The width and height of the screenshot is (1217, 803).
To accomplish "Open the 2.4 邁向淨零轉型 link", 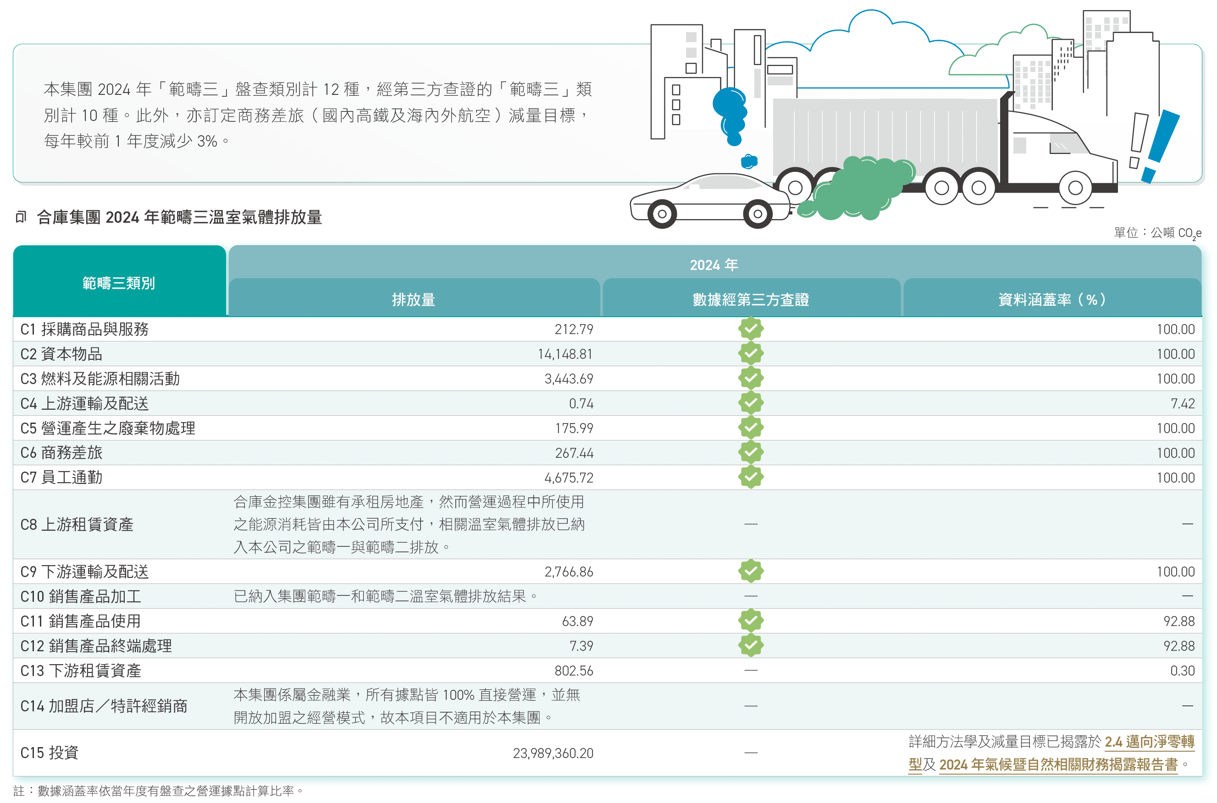I will click(x=1150, y=742).
